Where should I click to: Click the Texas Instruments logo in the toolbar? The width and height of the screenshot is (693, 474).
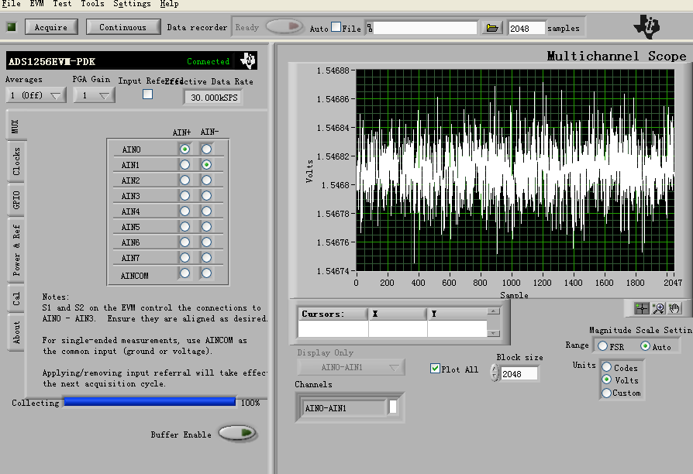click(647, 27)
